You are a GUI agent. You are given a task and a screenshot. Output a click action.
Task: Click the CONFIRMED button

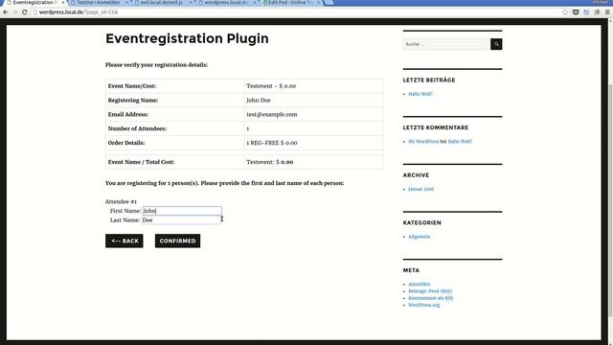pyautogui.click(x=177, y=241)
